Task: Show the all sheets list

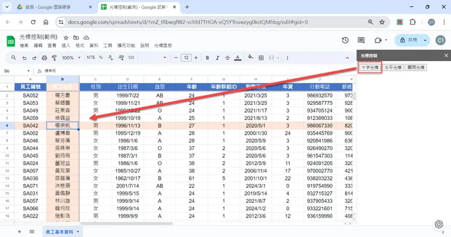Action: click(32, 232)
